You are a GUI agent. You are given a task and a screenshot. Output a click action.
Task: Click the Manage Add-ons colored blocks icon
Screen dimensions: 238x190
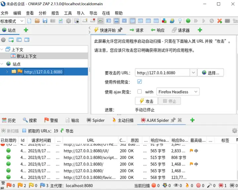click(x=164, y=21)
